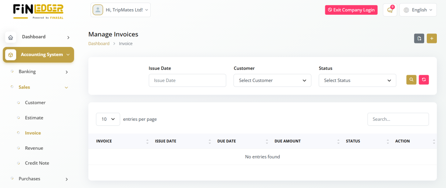
Task: Click the pink reset filter icon button
Action: coord(424,80)
